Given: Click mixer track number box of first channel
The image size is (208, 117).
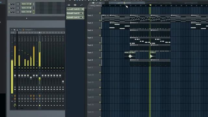Looking at the screenshot, I should point(18,4).
